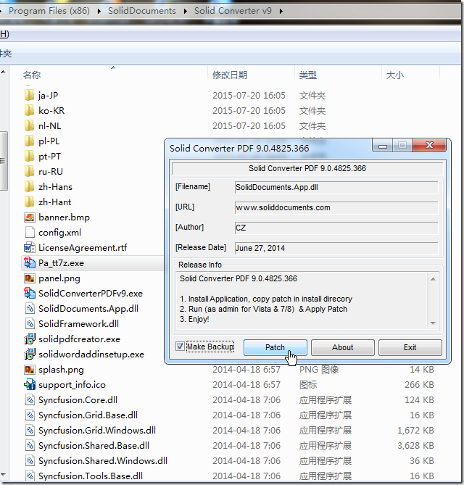464x485 pixels.
Task: Open Program Files (x86) breadcrumb folder
Action: coord(49,11)
